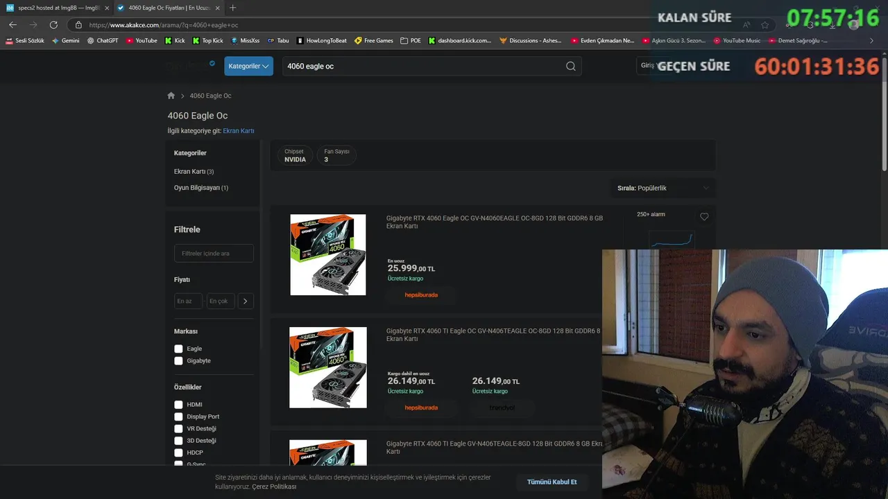
Task: View site info via the lock icon
Action: pyautogui.click(x=78, y=25)
